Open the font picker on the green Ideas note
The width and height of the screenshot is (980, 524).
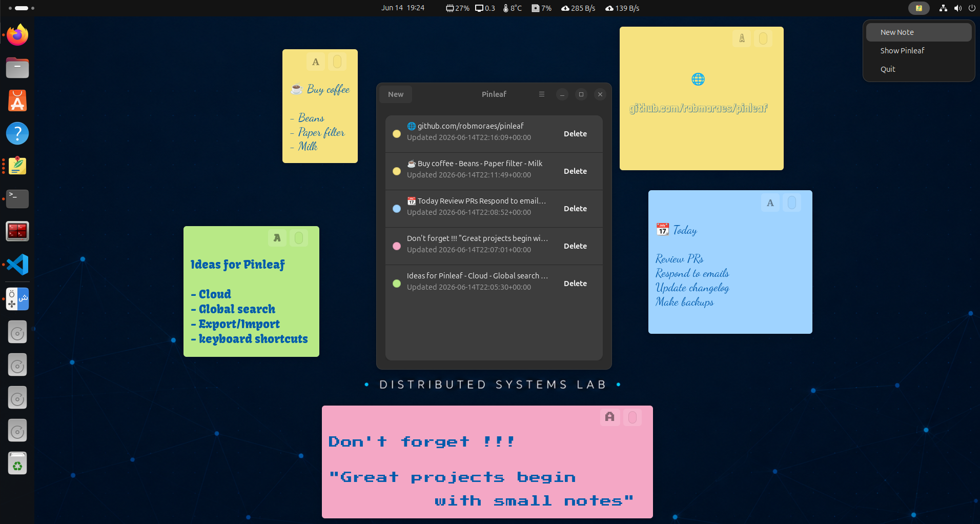(277, 238)
